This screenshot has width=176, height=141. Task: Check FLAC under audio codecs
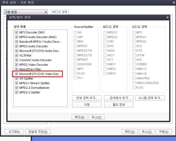pos(134,87)
